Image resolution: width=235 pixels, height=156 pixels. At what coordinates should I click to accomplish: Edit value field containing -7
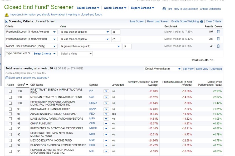116,39
